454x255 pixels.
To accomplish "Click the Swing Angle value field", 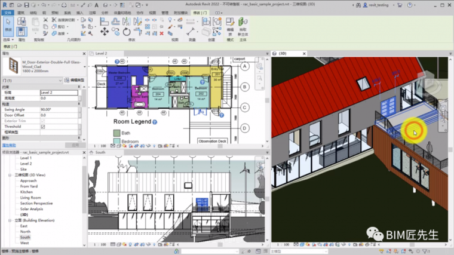I will tap(59, 109).
